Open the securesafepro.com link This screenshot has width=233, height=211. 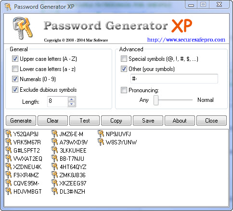pos(186,40)
